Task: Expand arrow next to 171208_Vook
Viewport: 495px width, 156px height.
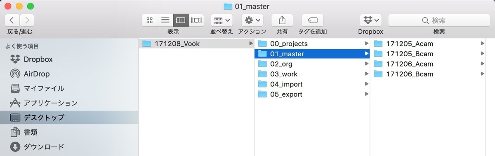Action: click(x=251, y=44)
